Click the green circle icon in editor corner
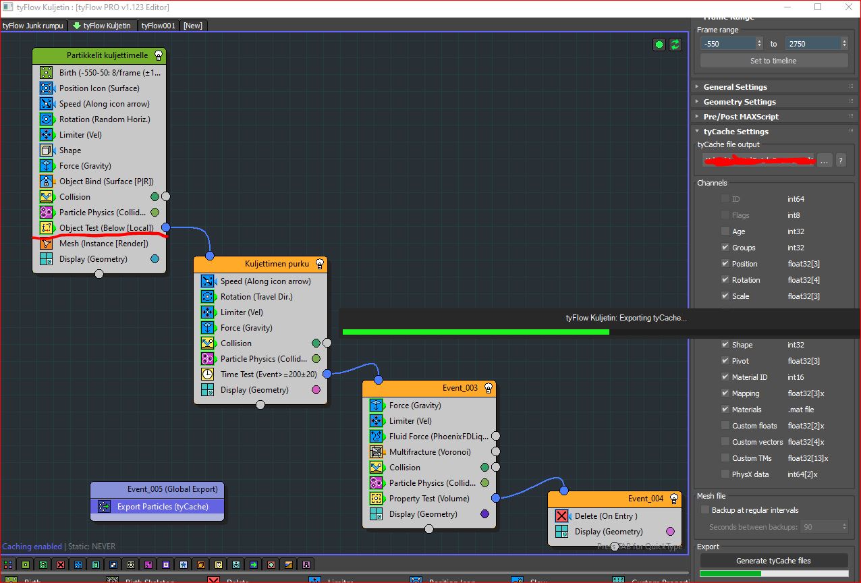Image resolution: width=861 pixels, height=583 pixels. 659,45
